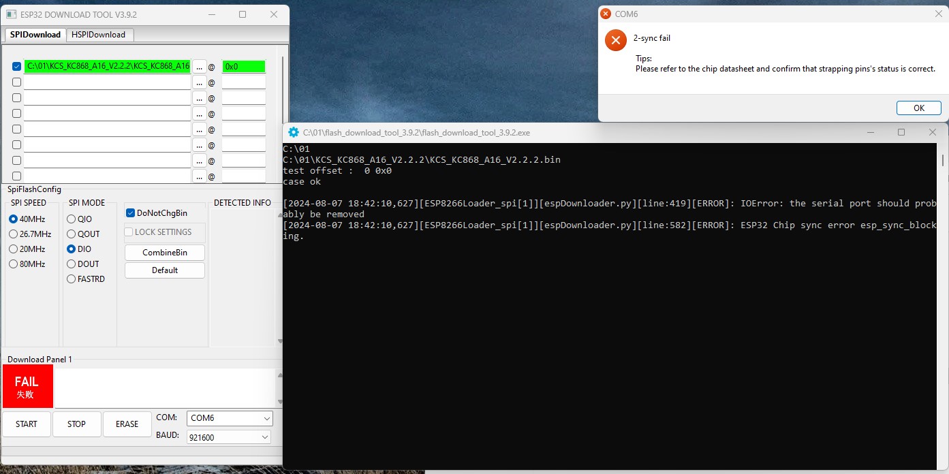Open the COM port dropdown showing COM6
949x474 pixels.
click(x=229, y=418)
